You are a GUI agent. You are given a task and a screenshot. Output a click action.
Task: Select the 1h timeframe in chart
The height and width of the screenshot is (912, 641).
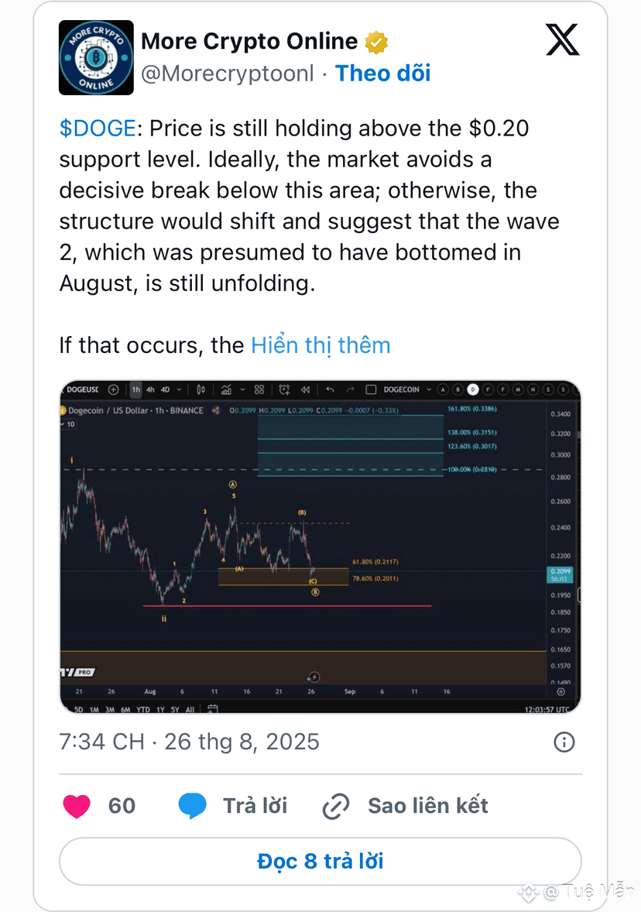point(135,389)
